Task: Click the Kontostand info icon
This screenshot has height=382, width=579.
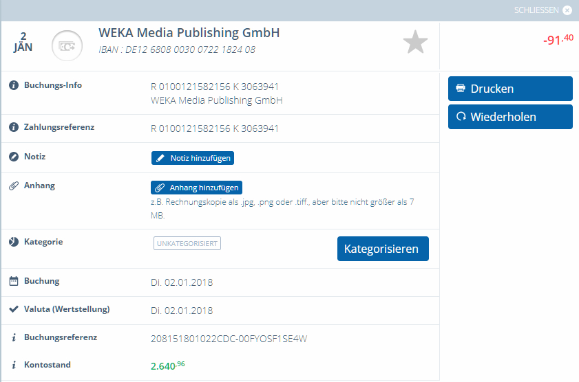Action: [14, 365]
